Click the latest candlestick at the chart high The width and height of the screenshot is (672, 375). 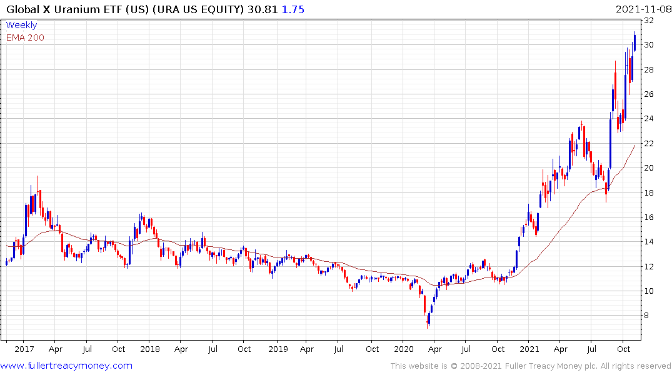(634, 41)
